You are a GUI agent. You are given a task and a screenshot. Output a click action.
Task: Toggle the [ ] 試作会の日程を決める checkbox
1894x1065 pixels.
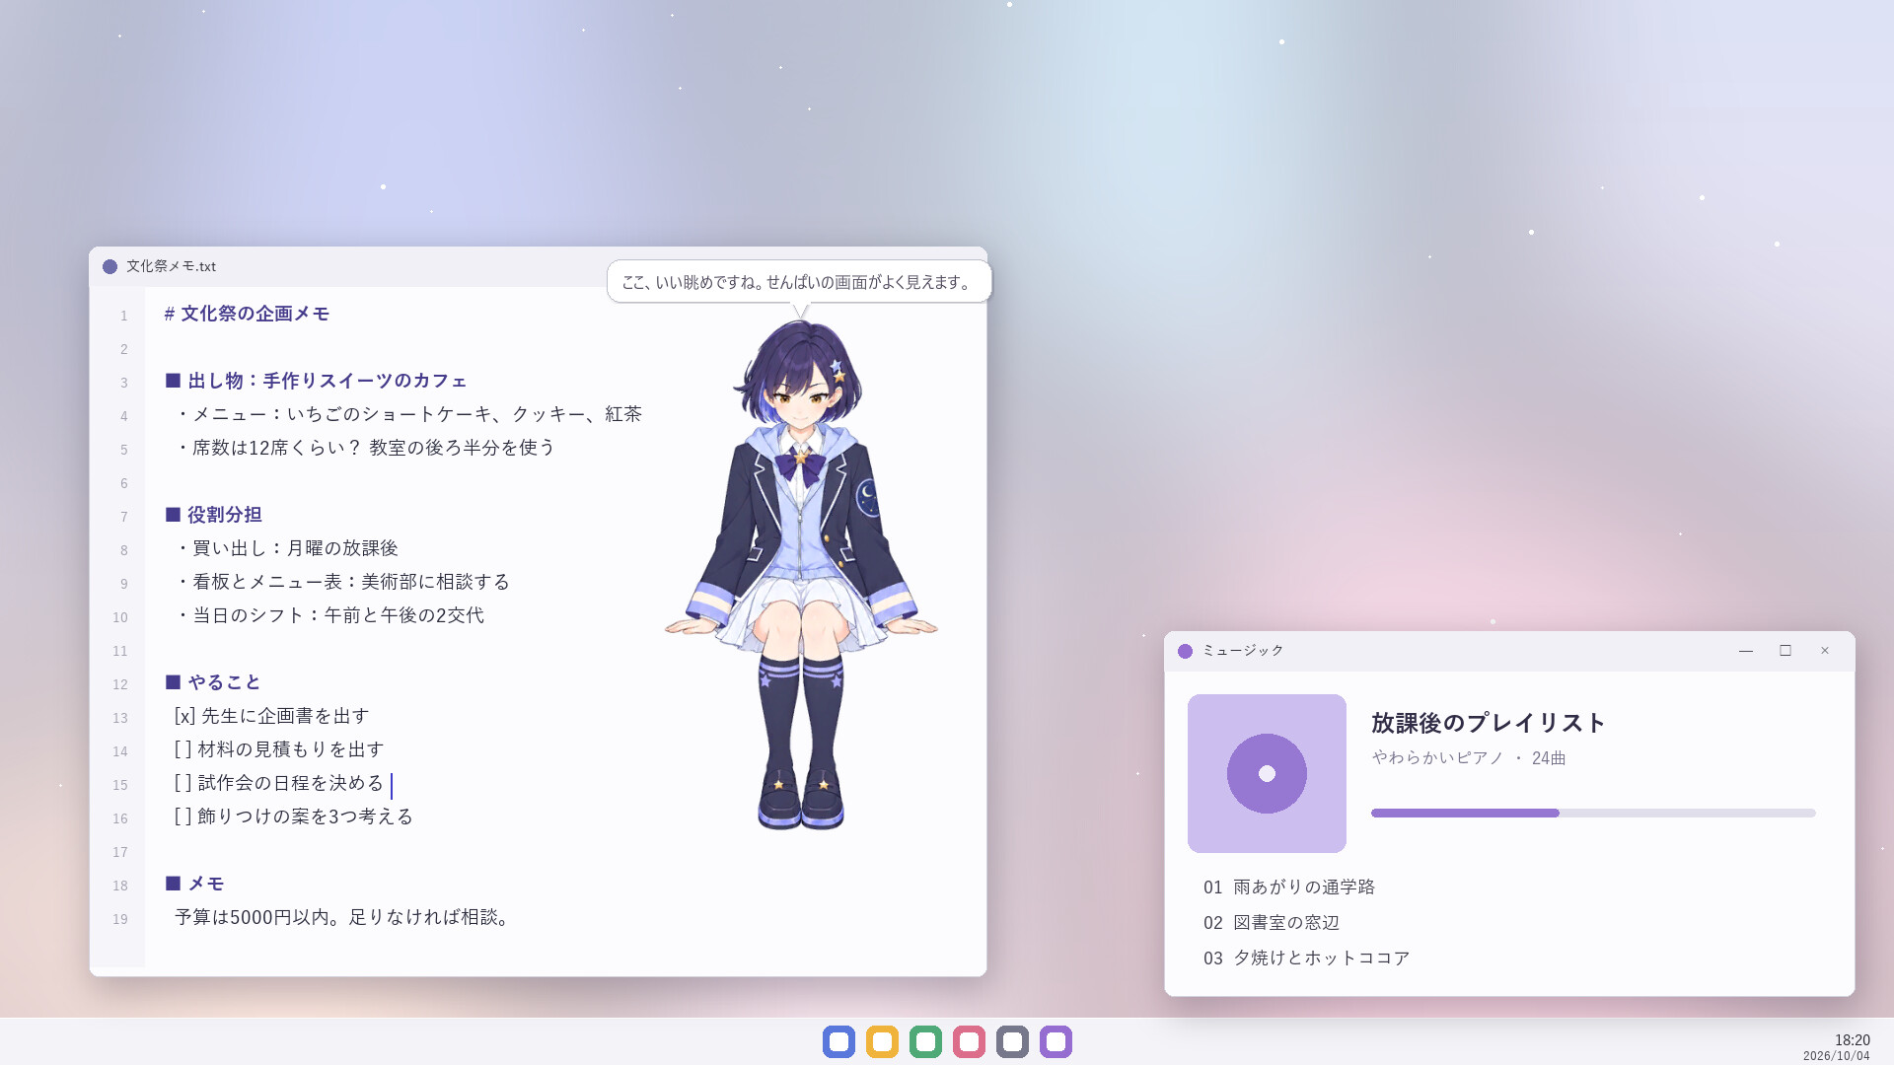point(183,783)
